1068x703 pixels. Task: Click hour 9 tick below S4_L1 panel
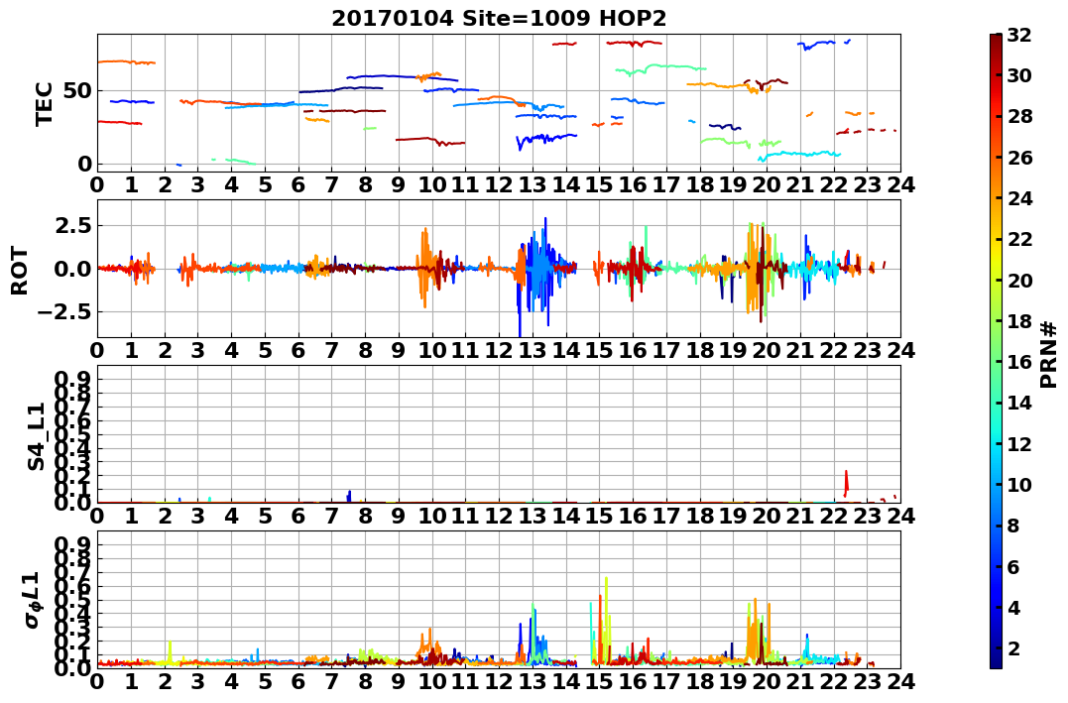399,516
